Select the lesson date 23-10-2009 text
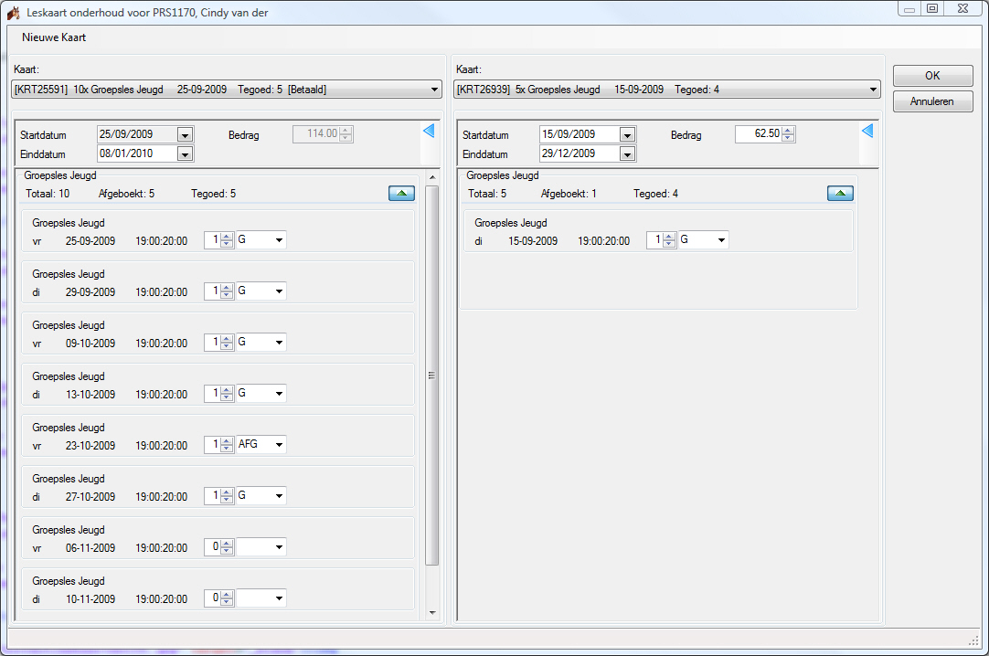The image size is (989, 656). [x=90, y=446]
